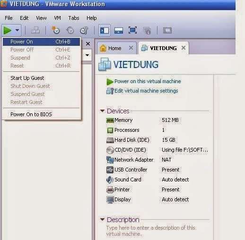Open the snapshot manager wrench-clock icon
The width and height of the screenshot is (245, 240).
tap(84, 30)
